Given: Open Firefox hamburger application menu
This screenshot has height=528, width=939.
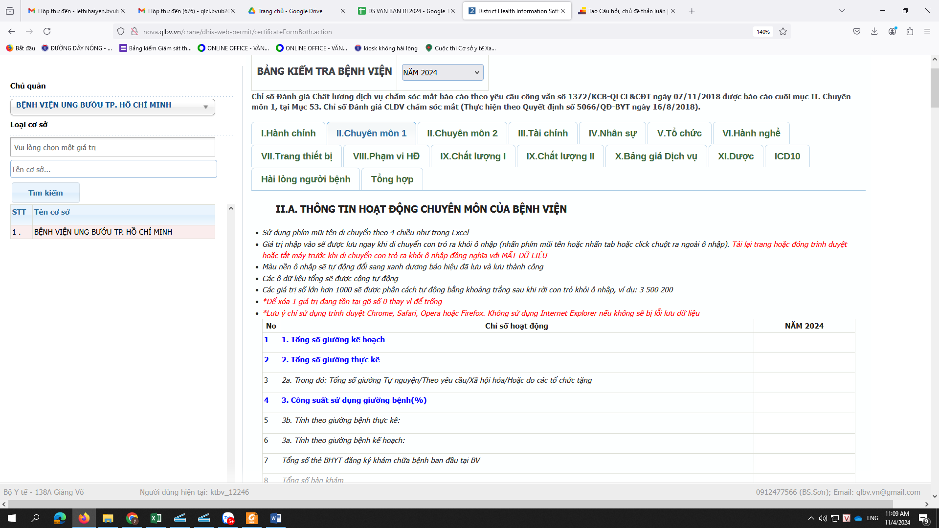Looking at the screenshot, I should point(927,31).
